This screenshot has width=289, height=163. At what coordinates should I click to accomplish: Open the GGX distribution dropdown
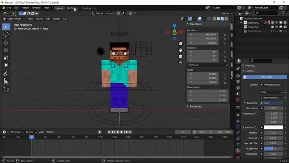[271, 92]
